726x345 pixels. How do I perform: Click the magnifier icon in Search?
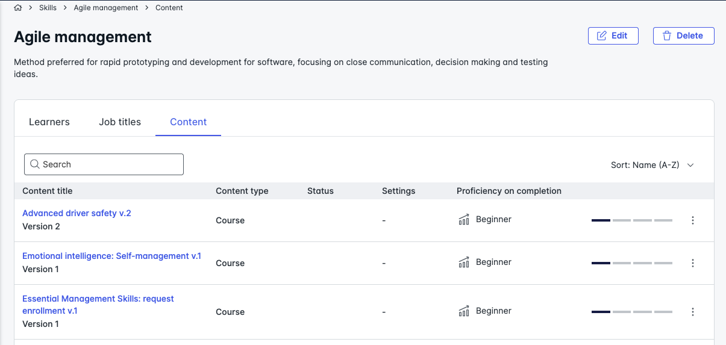click(35, 164)
